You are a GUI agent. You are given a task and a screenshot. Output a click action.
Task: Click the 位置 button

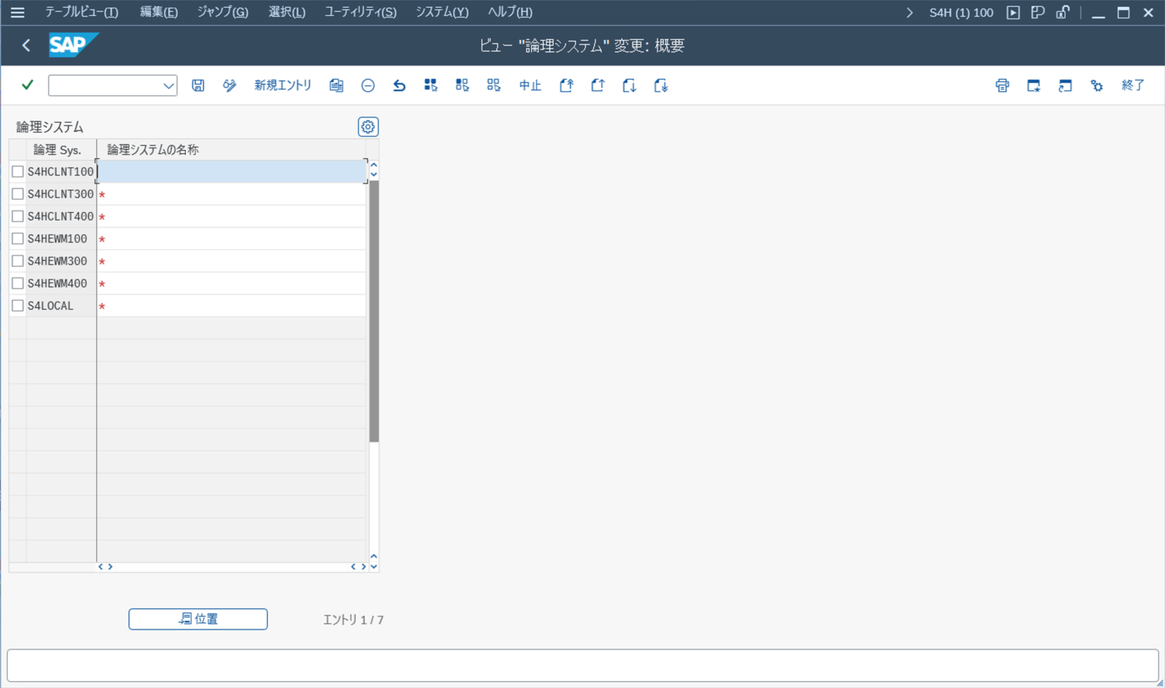[198, 619]
